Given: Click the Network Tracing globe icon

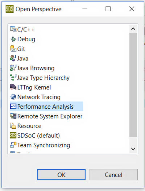Looking at the screenshot, I should pos(13,97).
